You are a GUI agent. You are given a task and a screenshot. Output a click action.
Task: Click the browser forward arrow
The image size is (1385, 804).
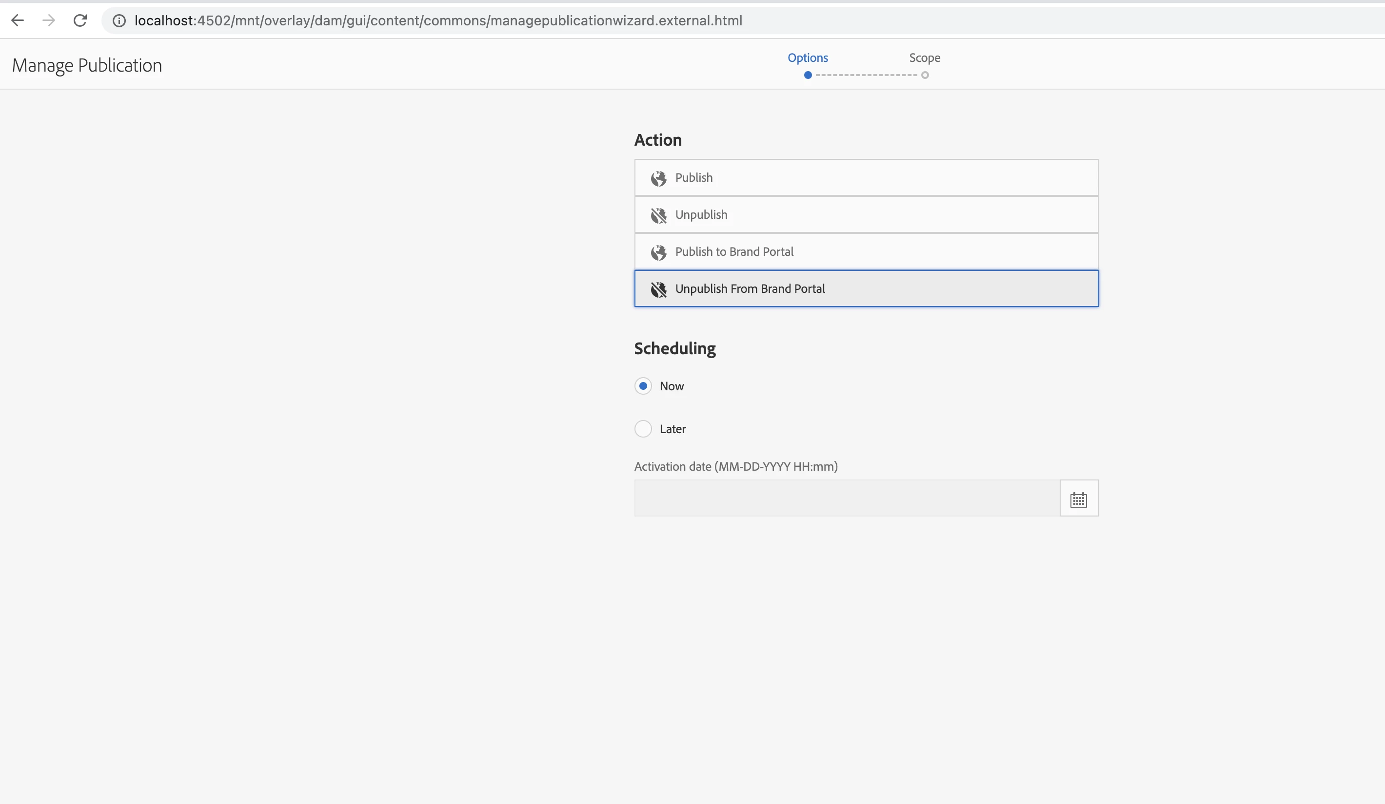click(x=49, y=20)
